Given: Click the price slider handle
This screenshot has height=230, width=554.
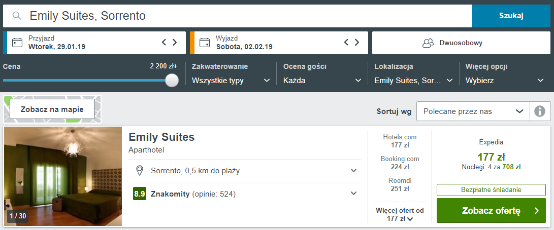Looking at the screenshot, I should click(172, 80).
